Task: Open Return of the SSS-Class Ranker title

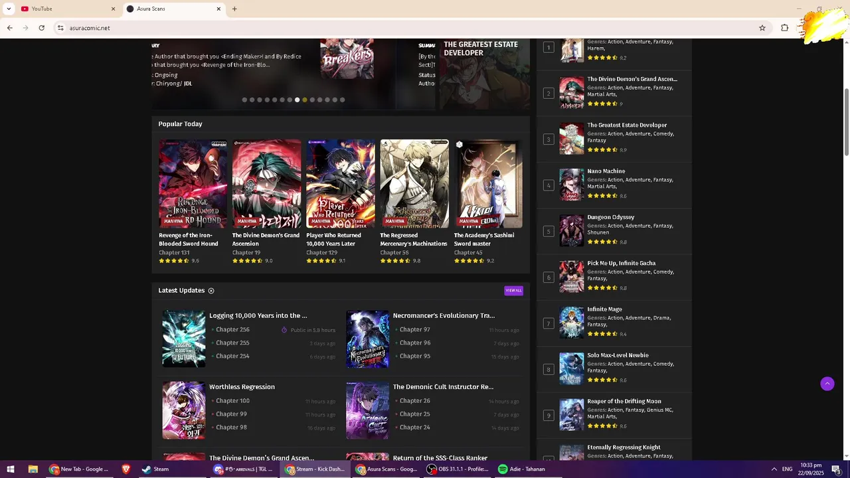Action: coord(440,458)
